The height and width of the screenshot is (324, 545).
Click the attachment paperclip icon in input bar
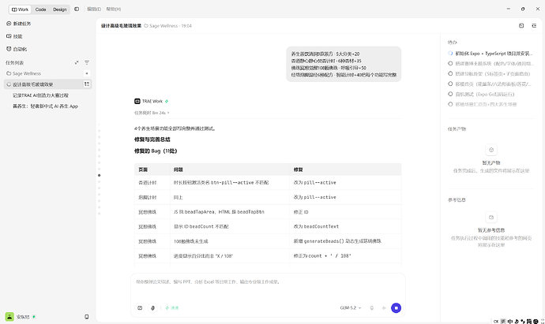pos(152,307)
